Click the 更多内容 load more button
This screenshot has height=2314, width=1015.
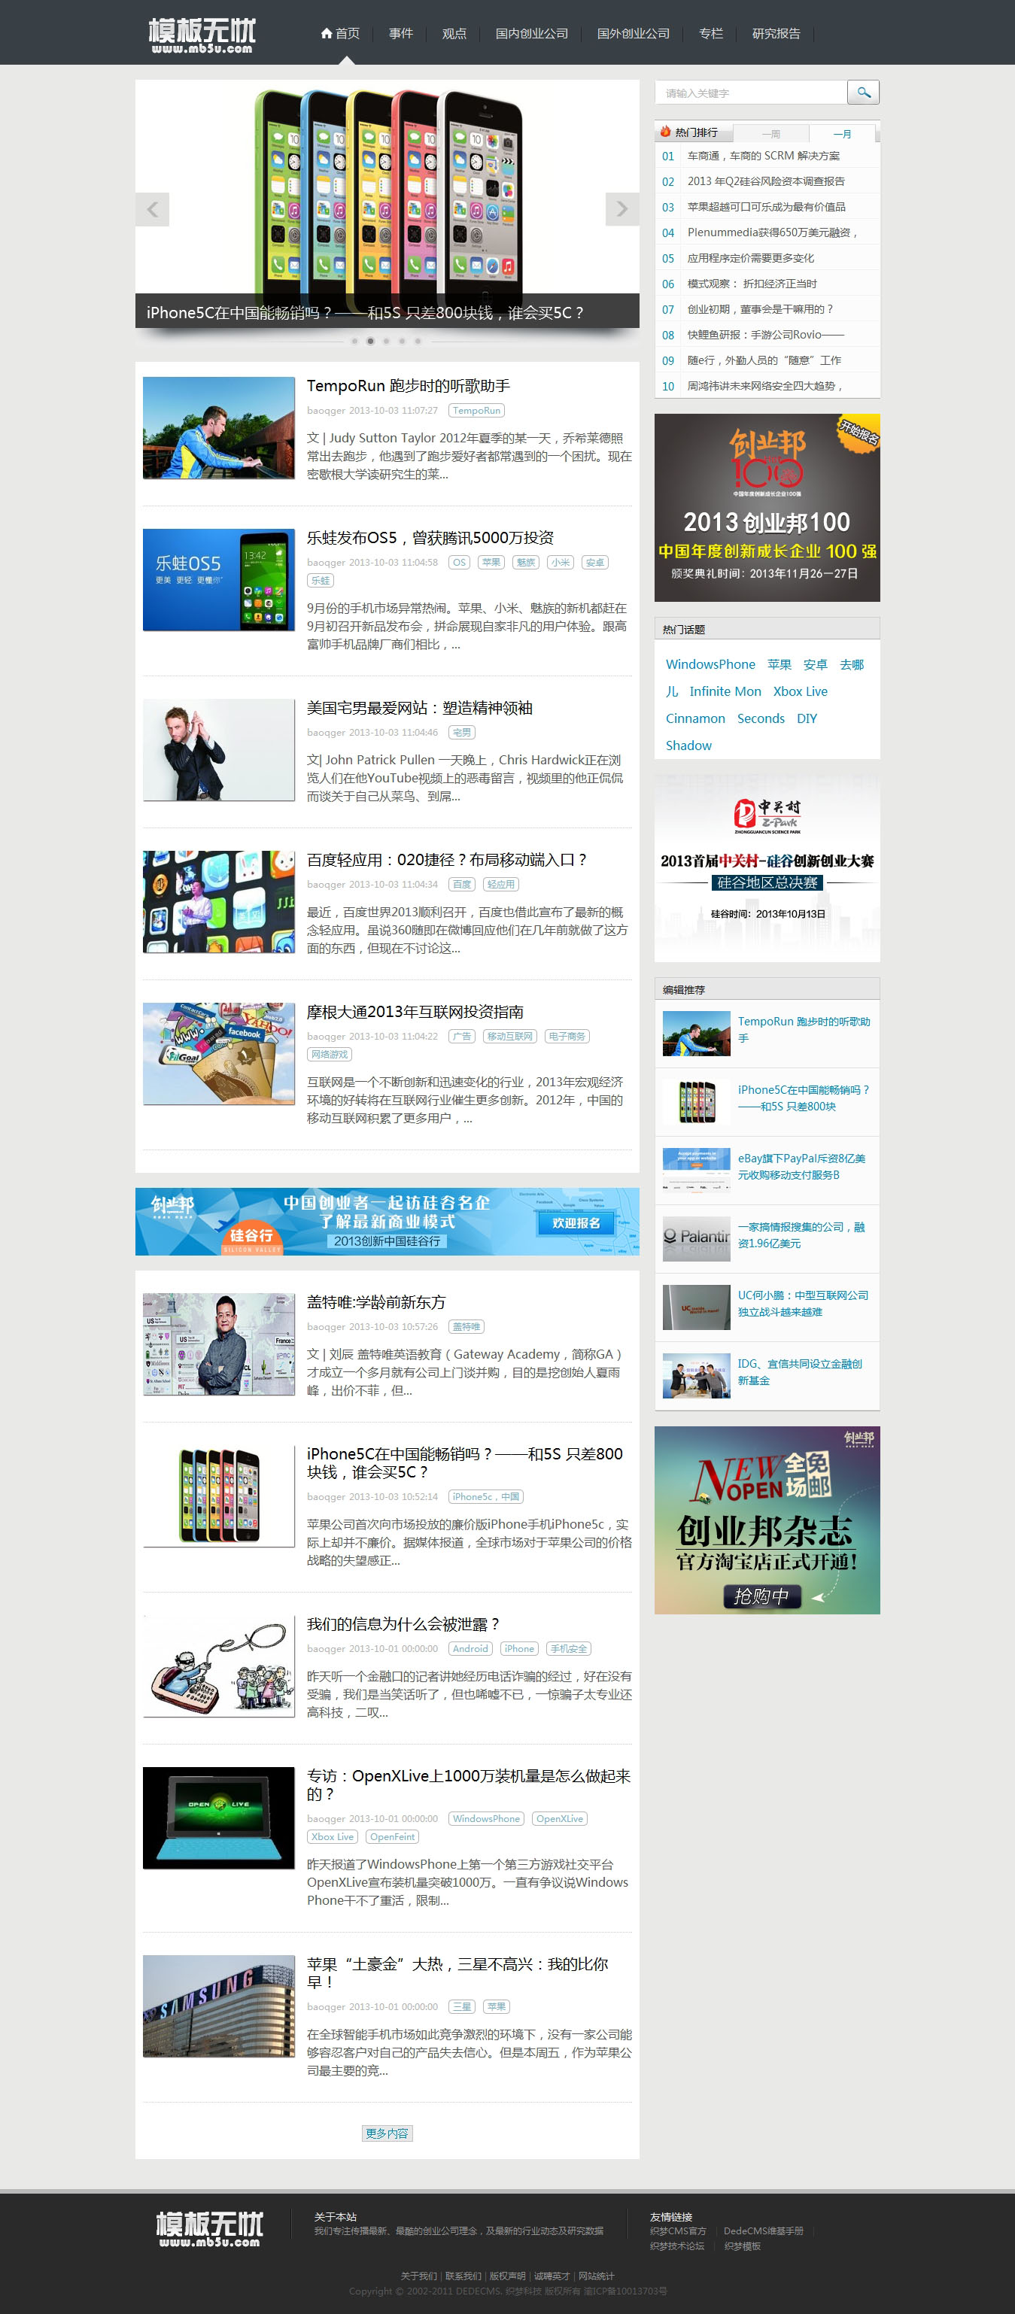pos(387,2133)
